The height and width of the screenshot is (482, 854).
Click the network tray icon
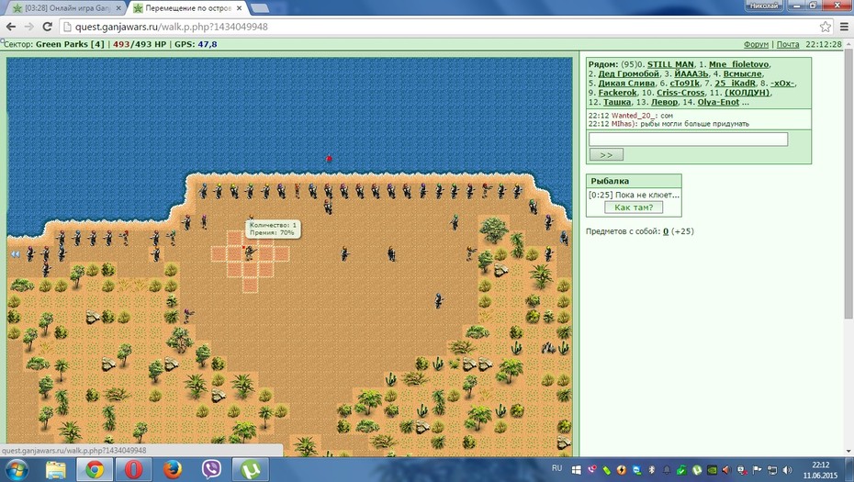point(771,470)
